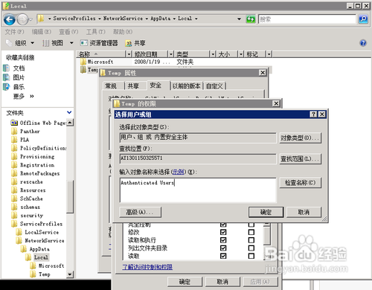Switch to 以前的版本 tab

[187, 86]
